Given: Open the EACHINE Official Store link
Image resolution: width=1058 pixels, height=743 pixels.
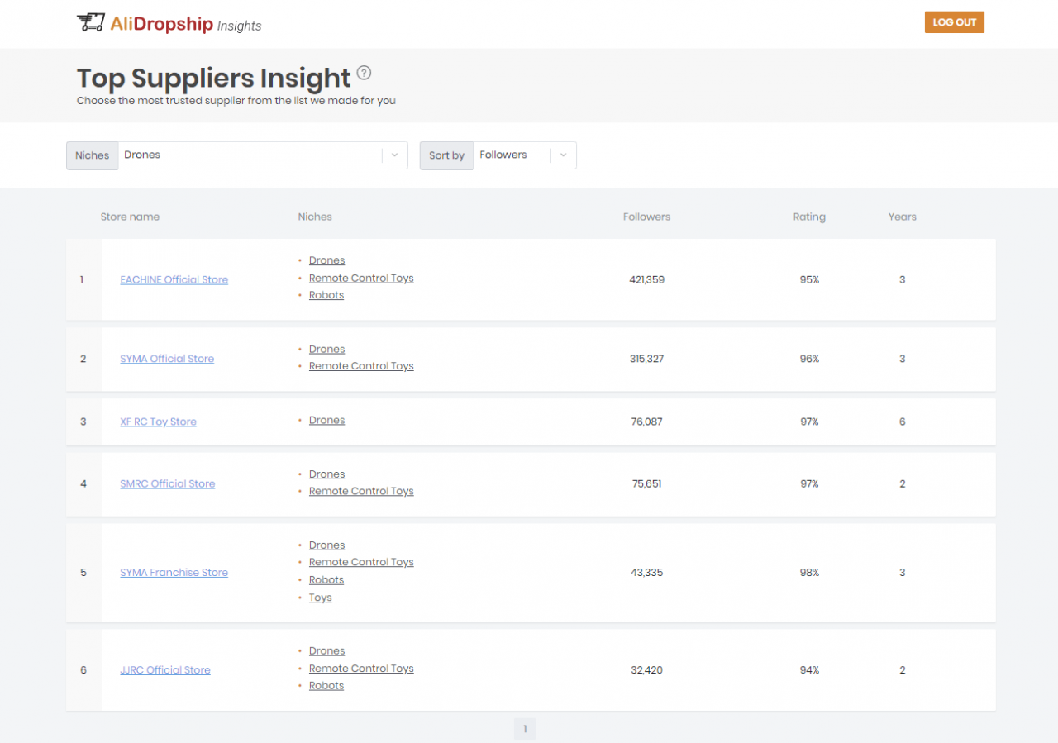Looking at the screenshot, I should point(174,279).
